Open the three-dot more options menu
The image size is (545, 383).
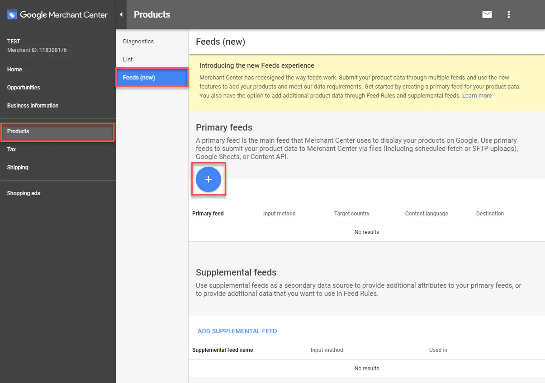509,14
